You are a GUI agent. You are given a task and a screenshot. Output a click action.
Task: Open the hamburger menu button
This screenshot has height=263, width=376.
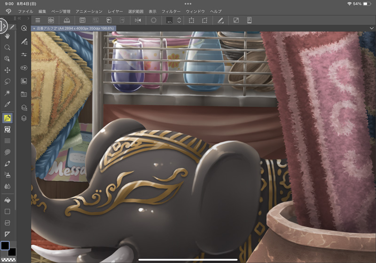point(38,20)
